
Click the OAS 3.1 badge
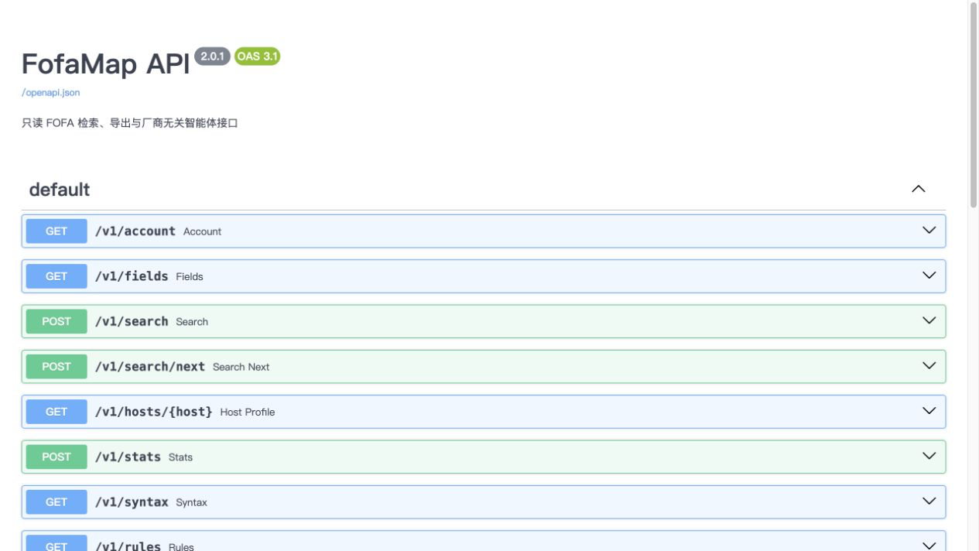(x=257, y=56)
